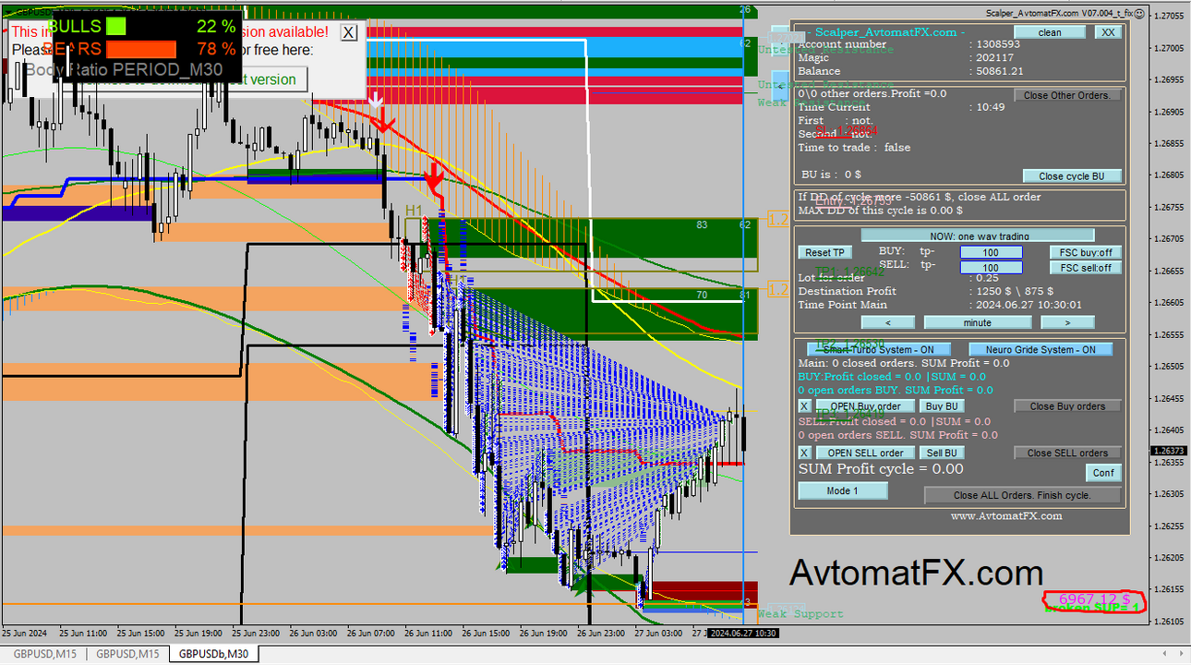The width and height of the screenshot is (1191, 665).
Task: Click the '<' time point back arrow
Action: (888, 322)
